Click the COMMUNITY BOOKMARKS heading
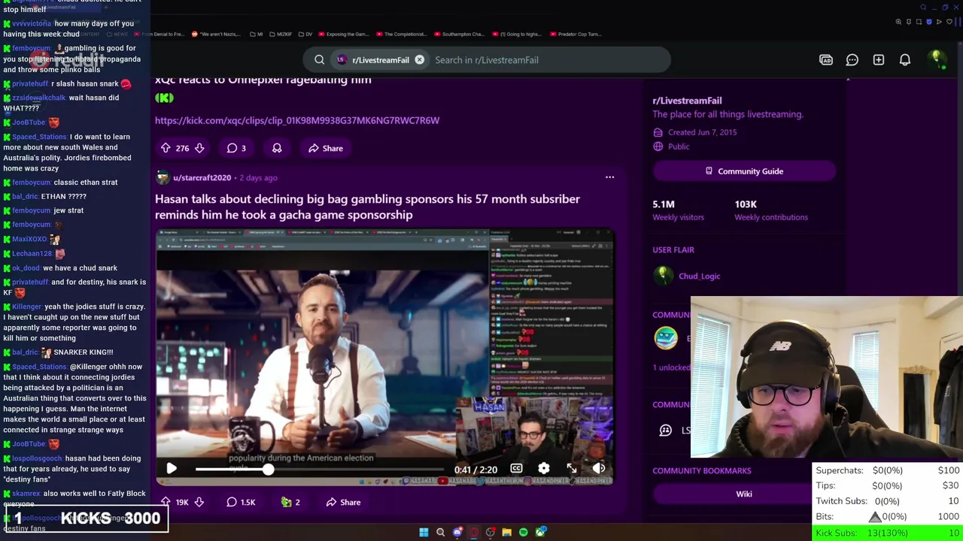963x541 pixels. pyautogui.click(x=702, y=470)
